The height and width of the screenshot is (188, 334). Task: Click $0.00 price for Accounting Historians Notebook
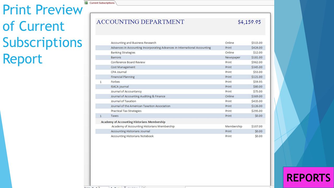[x=259, y=136]
